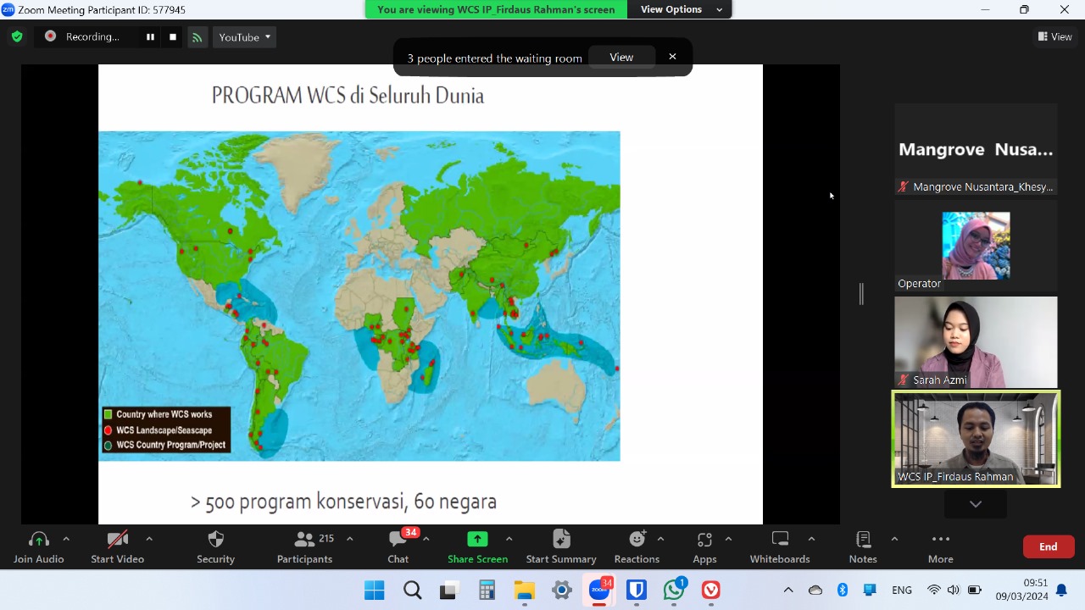Screen dimensions: 1085x610
Task: Open WhatsApp from the Windows taskbar
Action: (674, 590)
